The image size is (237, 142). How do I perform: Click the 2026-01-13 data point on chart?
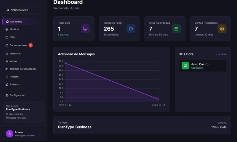pyautogui.click(x=159, y=99)
